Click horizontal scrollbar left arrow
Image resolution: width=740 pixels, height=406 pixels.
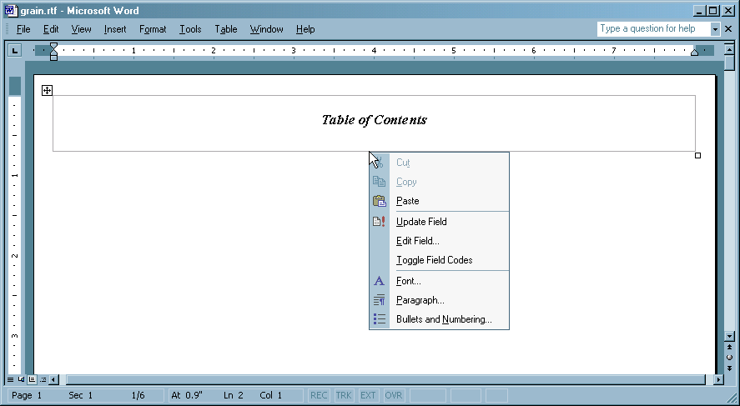[53, 379]
